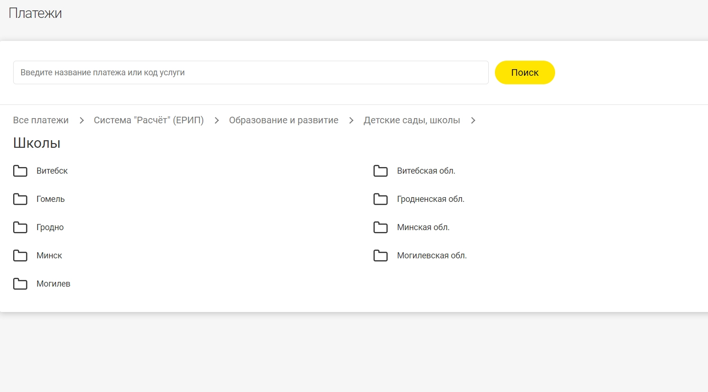Open the Могилев schools list
This screenshot has height=392, width=708.
pyautogui.click(x=54, y=284)
